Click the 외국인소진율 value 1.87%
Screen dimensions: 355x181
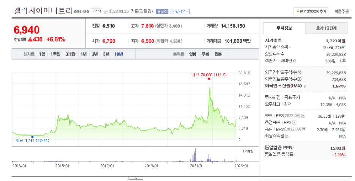pyautogui.click(x=339, y=86)
